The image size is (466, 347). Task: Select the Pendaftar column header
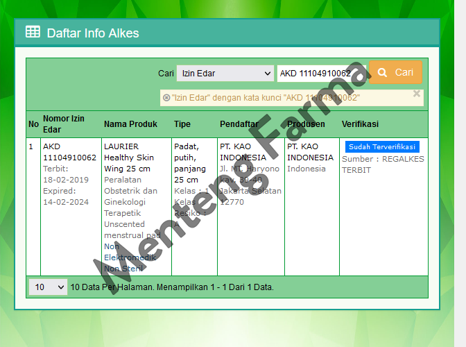(x=239, y=124)
